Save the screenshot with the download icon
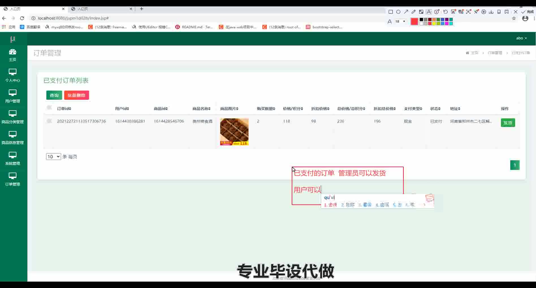Image resolution: width=536 pixels, height=288 pixels. [x=491, y=12]
